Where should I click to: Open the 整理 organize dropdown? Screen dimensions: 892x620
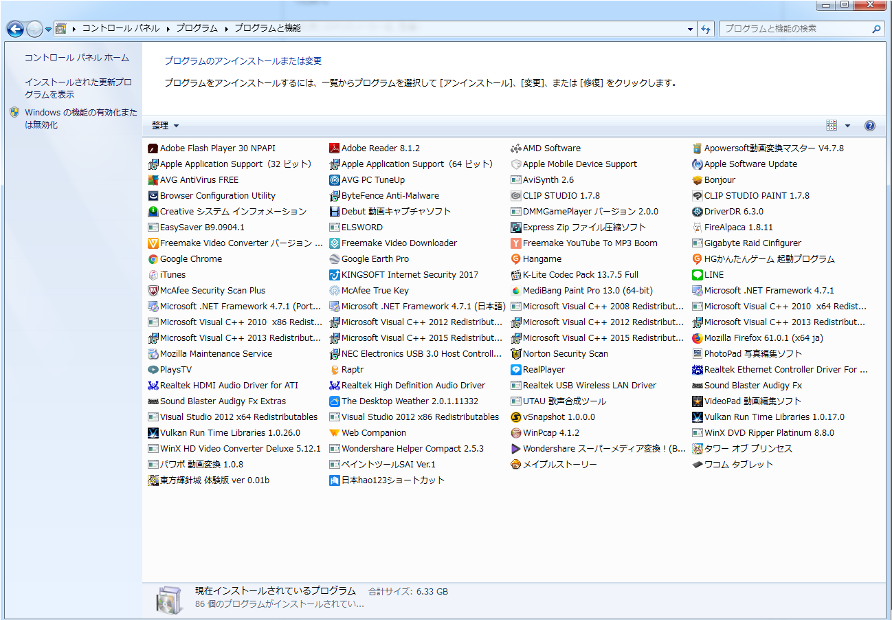click(x=165, y=126)
